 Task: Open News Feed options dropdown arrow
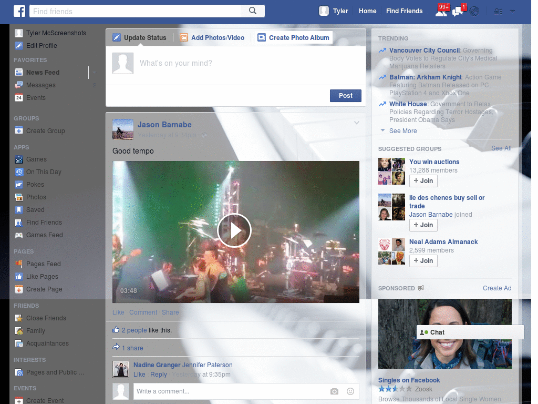tap(94, 73)
